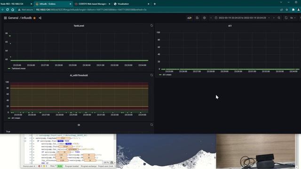Select the snowy mountain image window
The height and width of the screenshot is (169, 301).
[166, 151]
